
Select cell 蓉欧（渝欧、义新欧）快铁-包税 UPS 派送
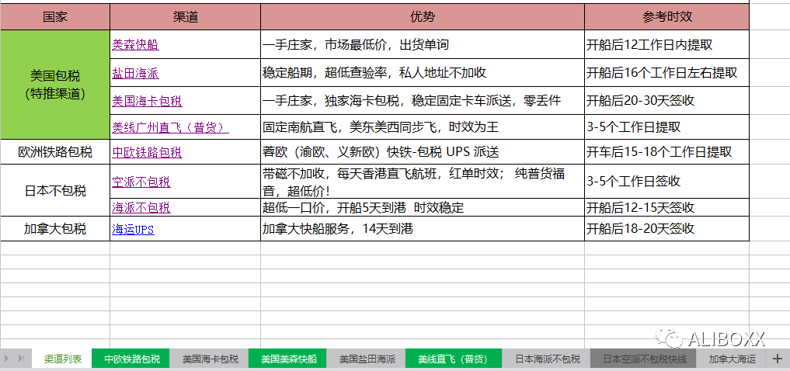pyautogui.click(x=423, y=152)
